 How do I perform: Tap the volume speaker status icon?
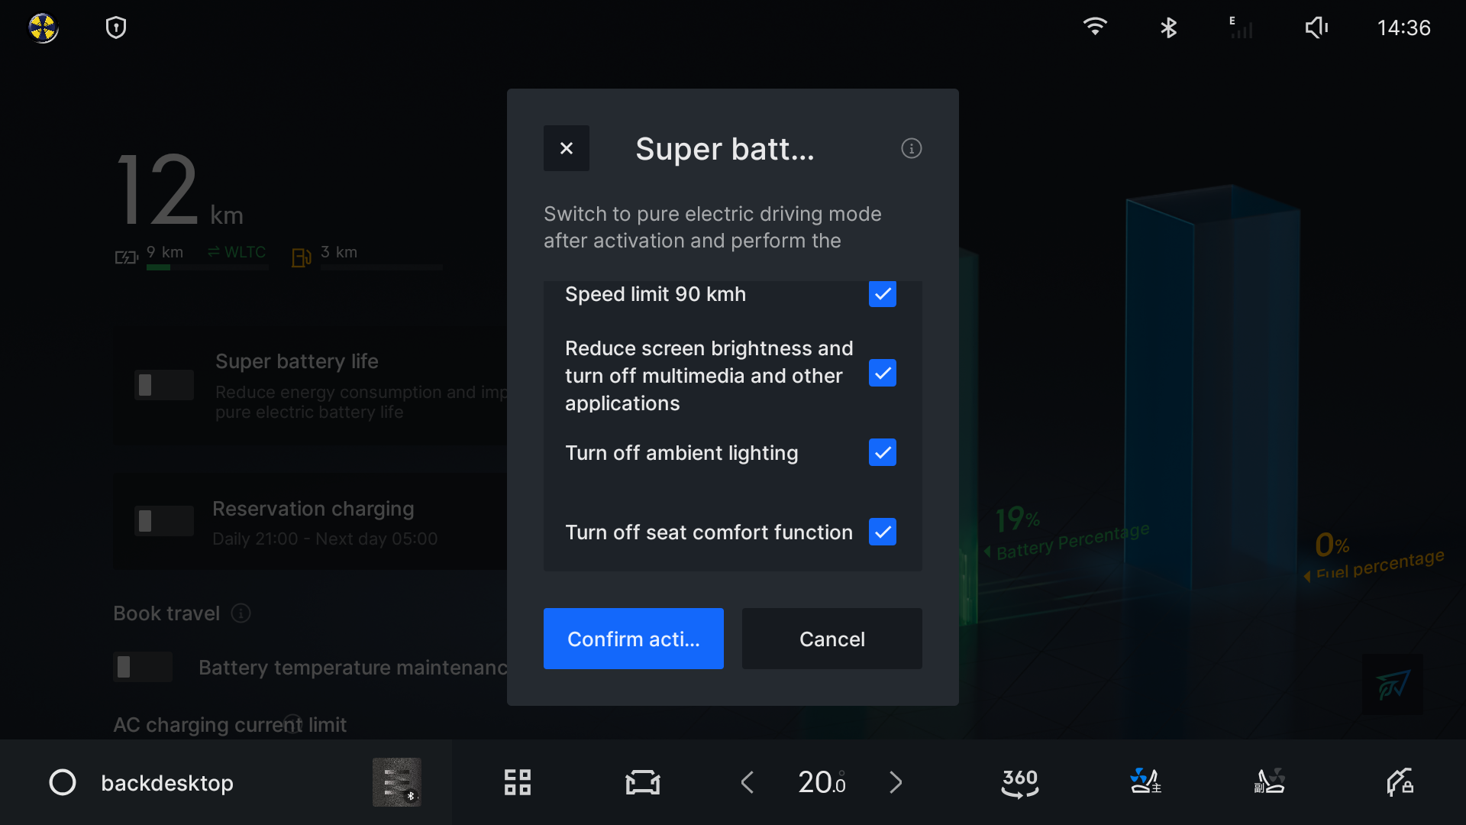[1316, 28]
